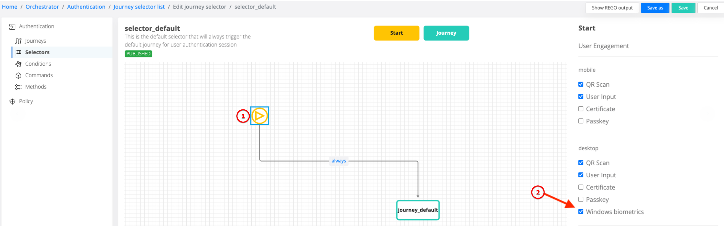Open the Journeys menu item
The image size is (724, 226).
pyautogui.click(x=35, y=41)
